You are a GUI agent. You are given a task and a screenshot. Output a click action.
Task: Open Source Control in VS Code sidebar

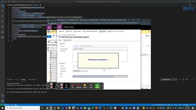tap(2, 16)
